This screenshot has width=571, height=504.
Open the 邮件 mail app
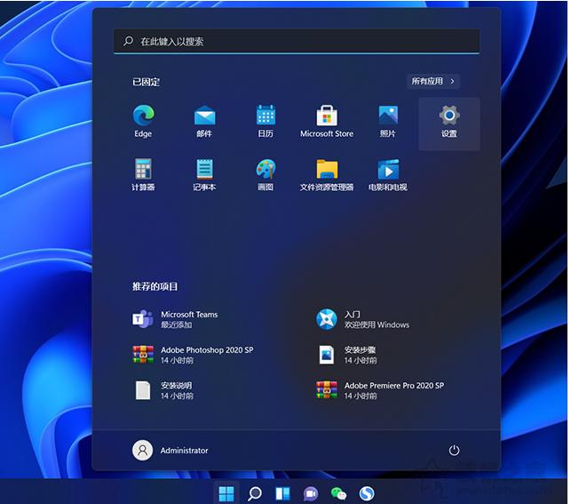point(204,122)
